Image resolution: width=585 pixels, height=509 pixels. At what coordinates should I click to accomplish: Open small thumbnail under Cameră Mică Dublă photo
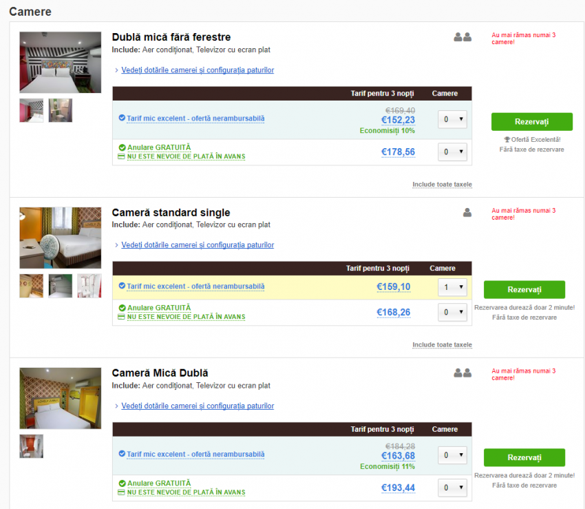click(32, 446)
